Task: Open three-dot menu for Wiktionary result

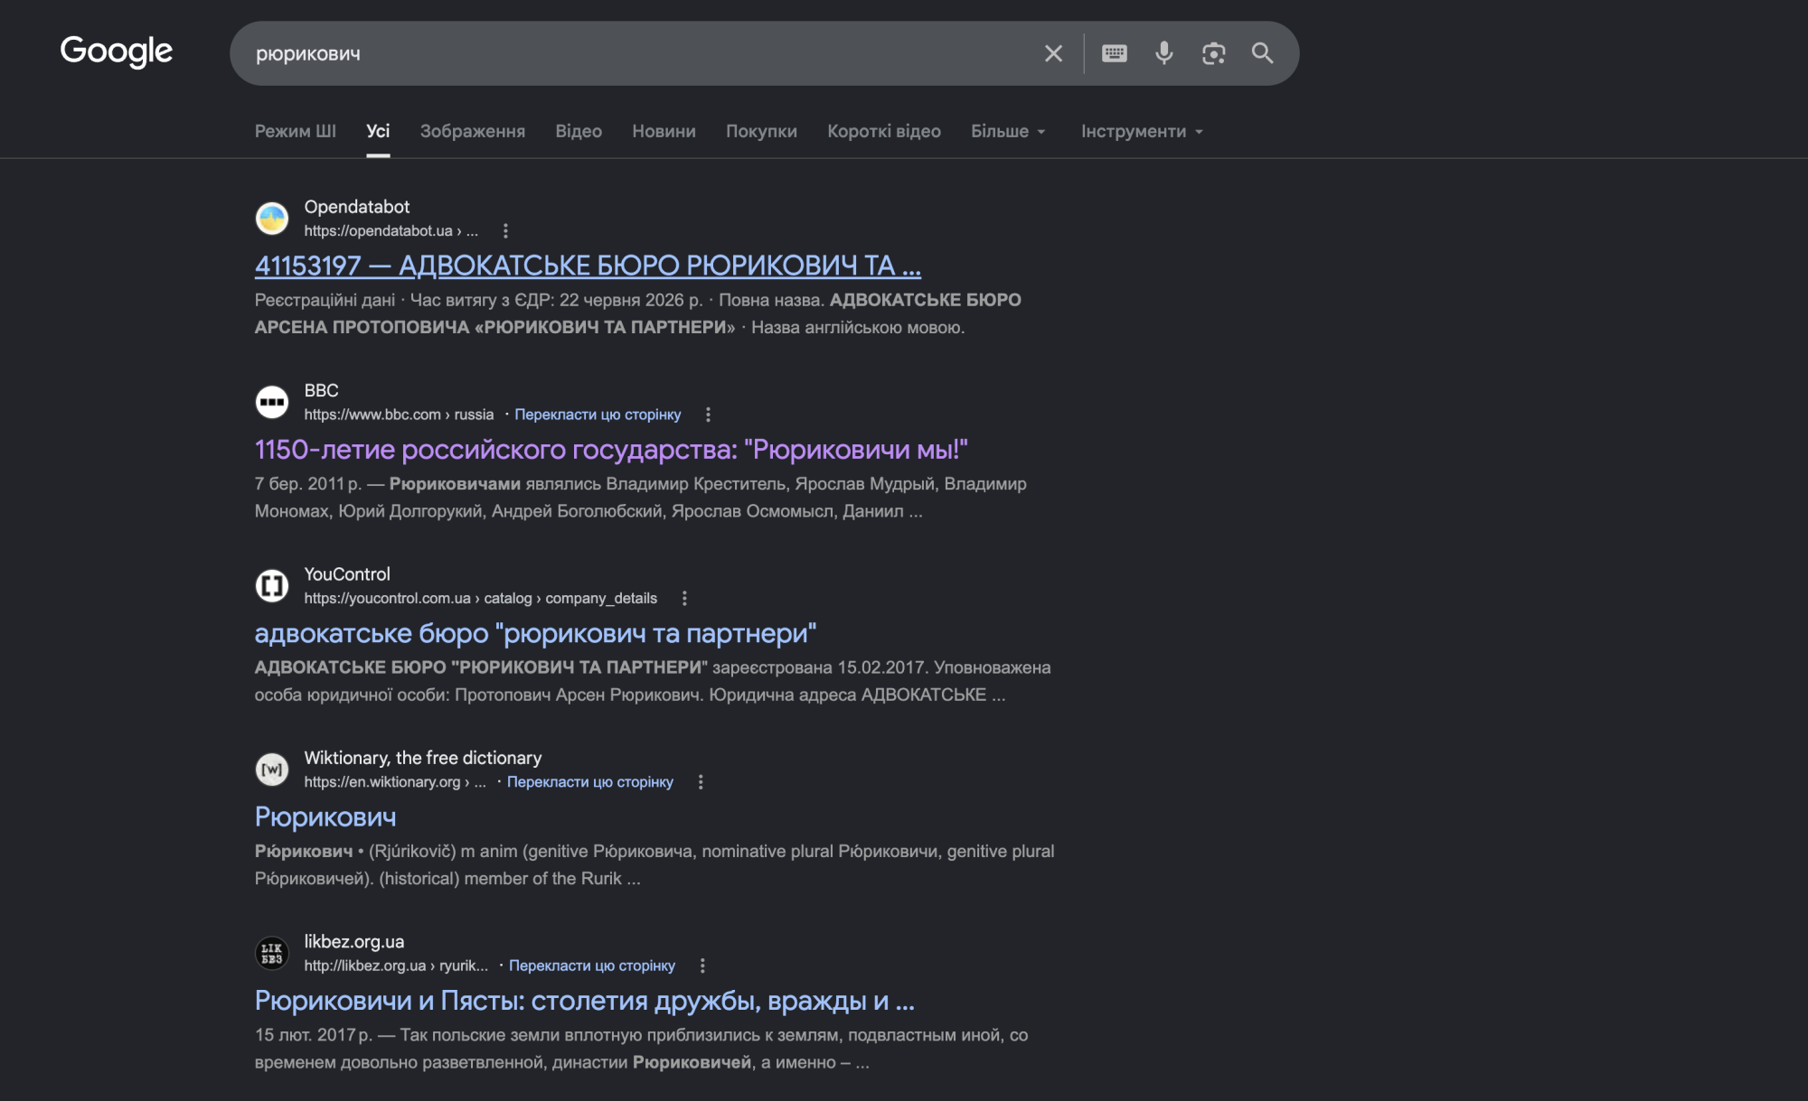Action: [701, 782]
